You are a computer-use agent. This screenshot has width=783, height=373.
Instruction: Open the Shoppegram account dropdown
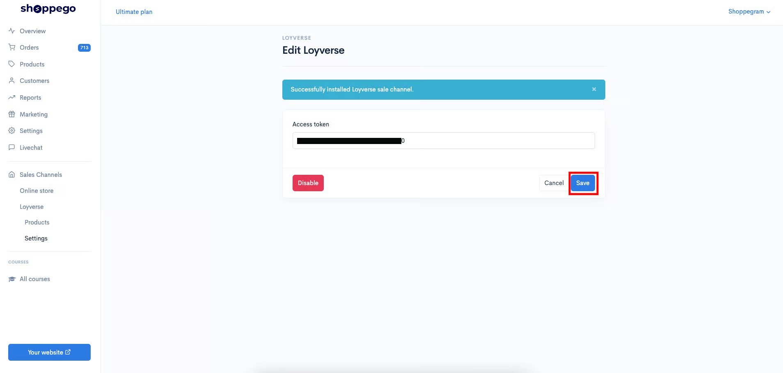749,11
